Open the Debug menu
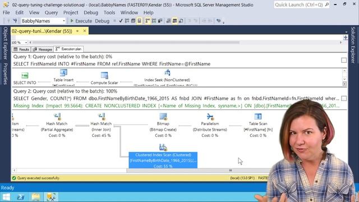Screen dimensions: 359x202 coord(91,12)
